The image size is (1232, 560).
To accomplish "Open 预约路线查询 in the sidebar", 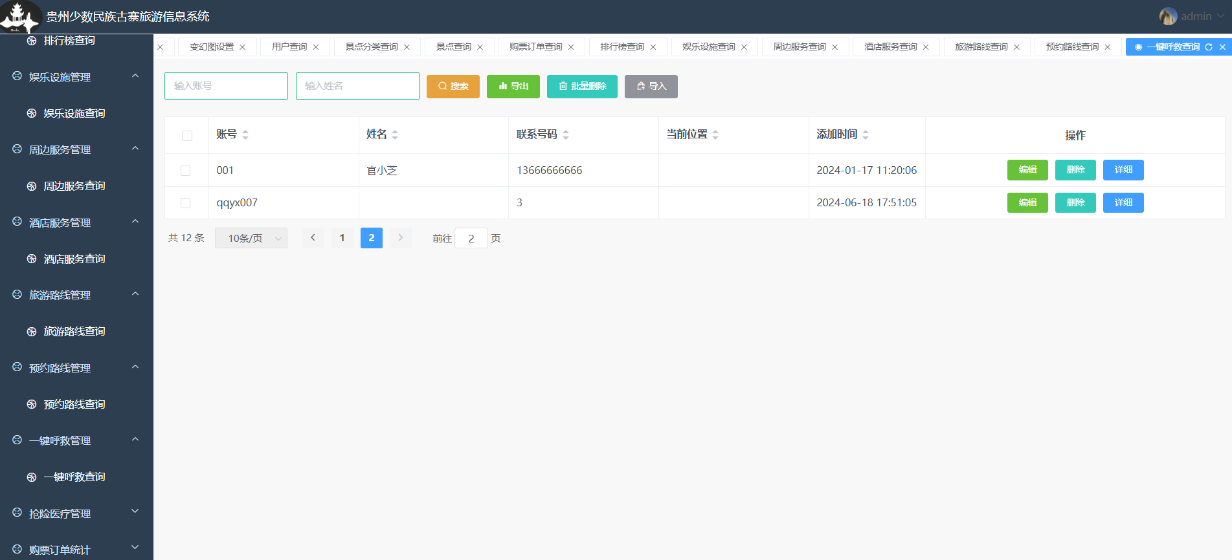I will pos(74,404).
